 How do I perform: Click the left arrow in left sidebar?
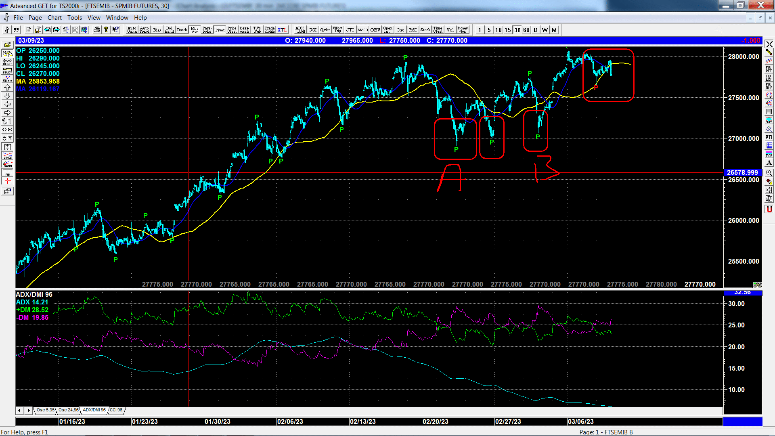(7, 104)
